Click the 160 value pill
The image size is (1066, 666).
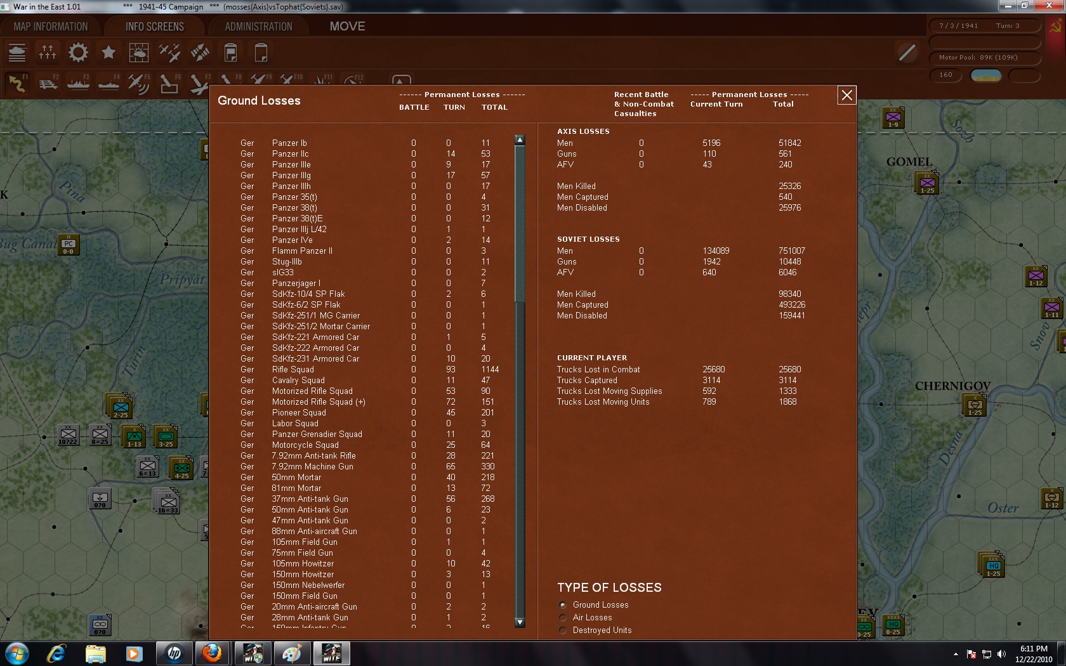click(x=946, y=75)
